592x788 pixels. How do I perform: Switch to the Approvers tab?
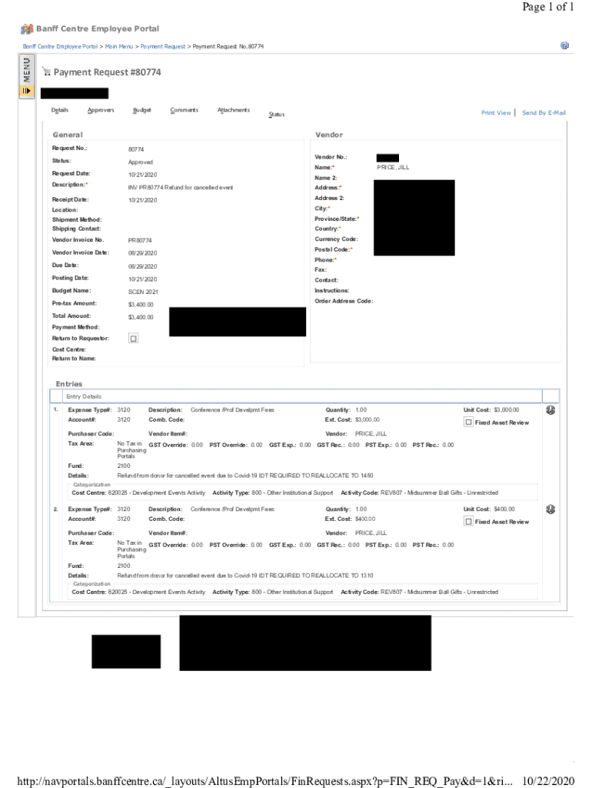point(101,111)
